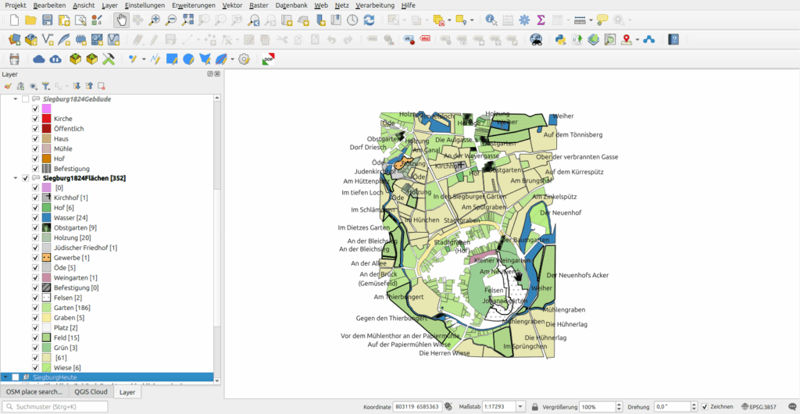Screen dimensions: 800x414
Task: Collapse the Siegburg1824Flächen layer tree
Action: 16,178
